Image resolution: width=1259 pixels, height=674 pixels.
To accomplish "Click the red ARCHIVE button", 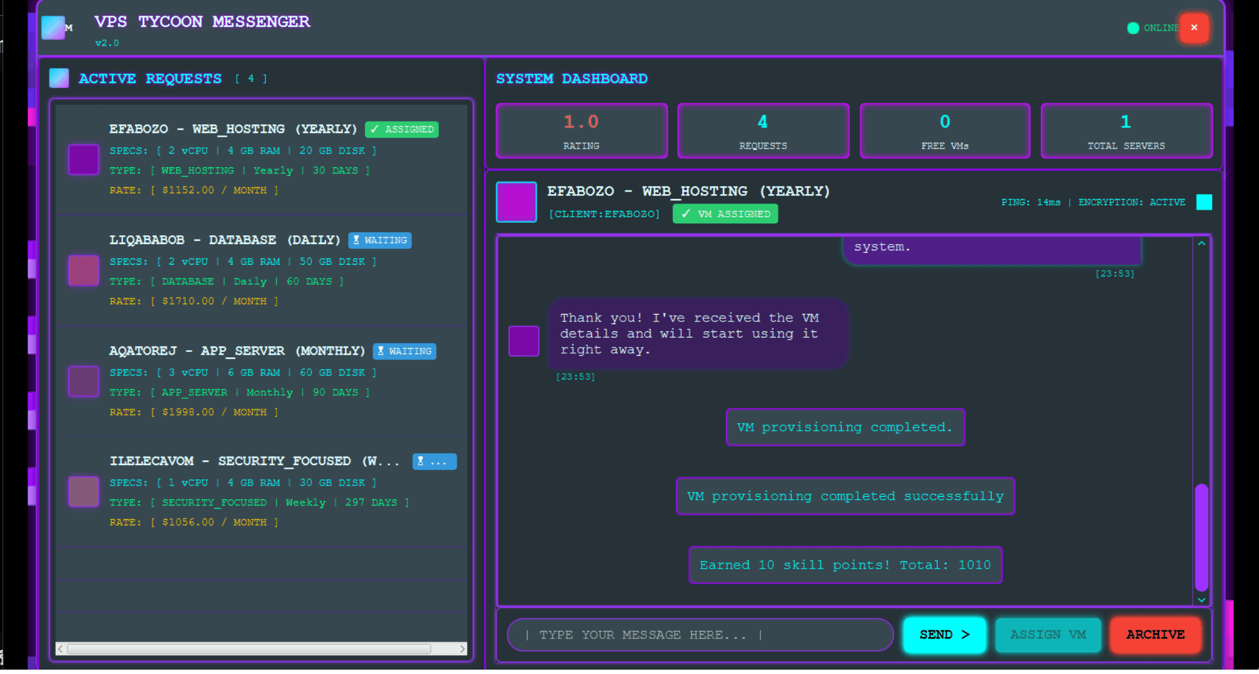I will tap(1155, 635).
